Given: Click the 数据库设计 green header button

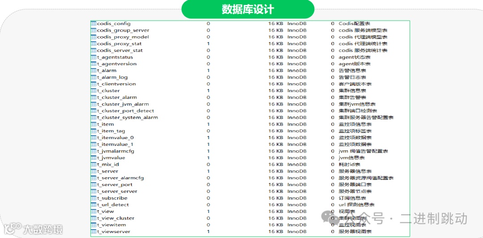Looking at the screenshot, I should 248,9.
